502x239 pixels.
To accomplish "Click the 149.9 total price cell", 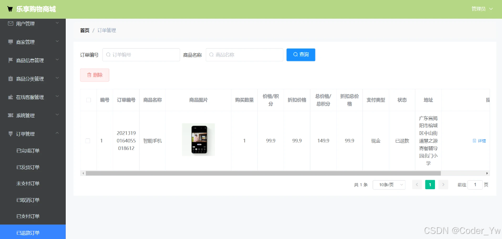I will [324, 141].
